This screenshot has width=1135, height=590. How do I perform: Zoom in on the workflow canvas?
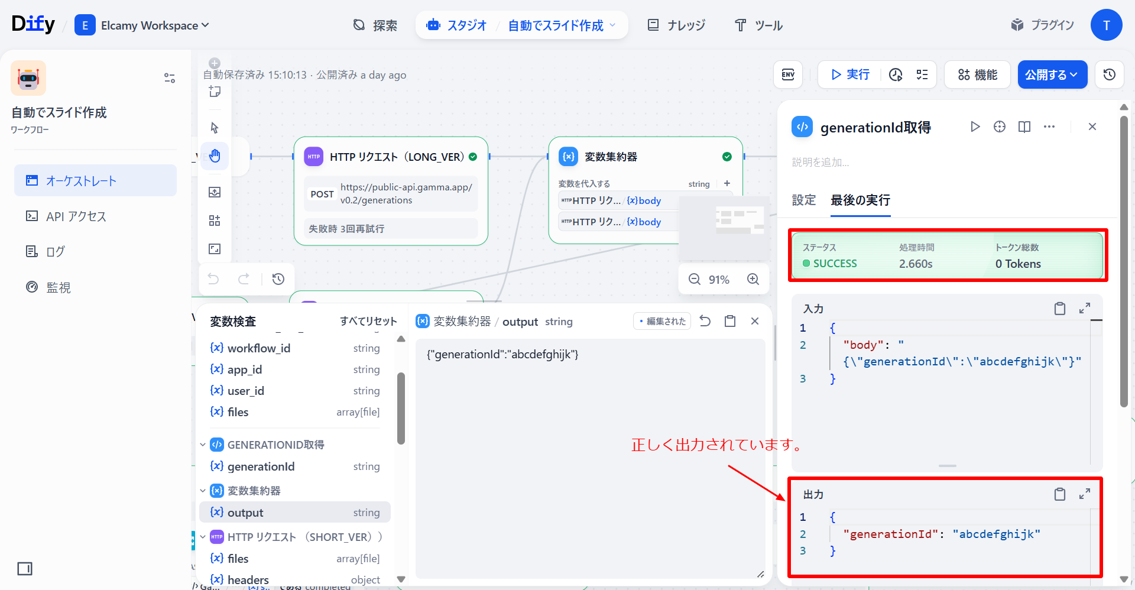pyautogui.click(x=753, y=279)
